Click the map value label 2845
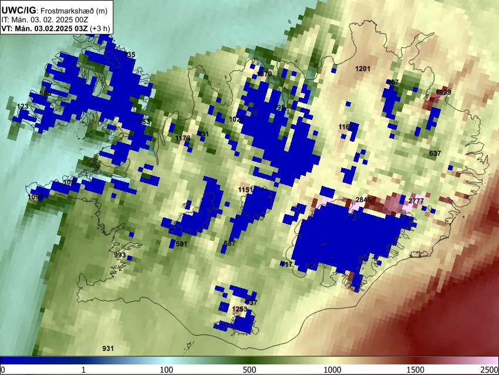The height and width of the screenshot is (375, 499). pos(363,200)
